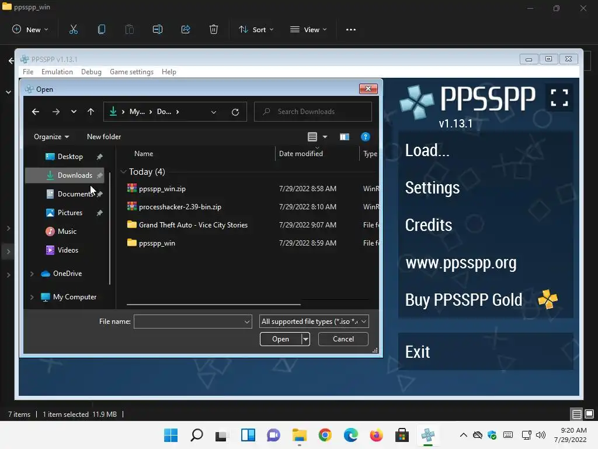Switch Explorer to details view in status bar
598x449 pixels.
point(576,414)
